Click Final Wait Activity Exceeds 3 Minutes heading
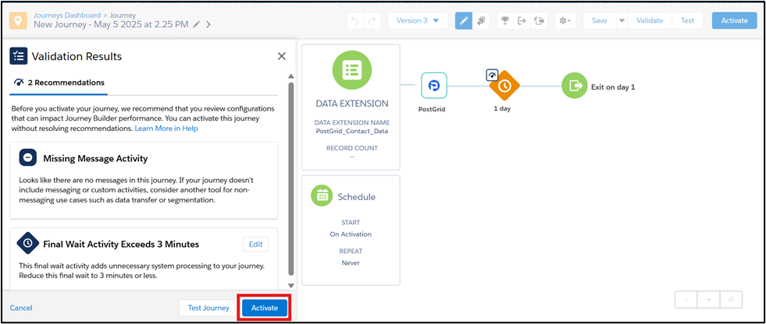766x324 pixels. point(121,244)
